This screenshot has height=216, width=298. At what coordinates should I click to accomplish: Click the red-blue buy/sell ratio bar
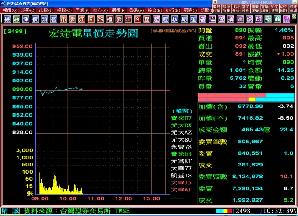246,97
